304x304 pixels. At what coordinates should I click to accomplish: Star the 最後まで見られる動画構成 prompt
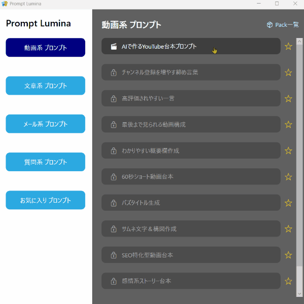click(x=288, y=125)
